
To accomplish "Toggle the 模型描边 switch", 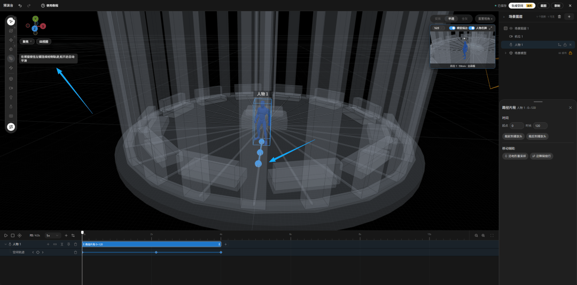I will click(x=453, y=28).
